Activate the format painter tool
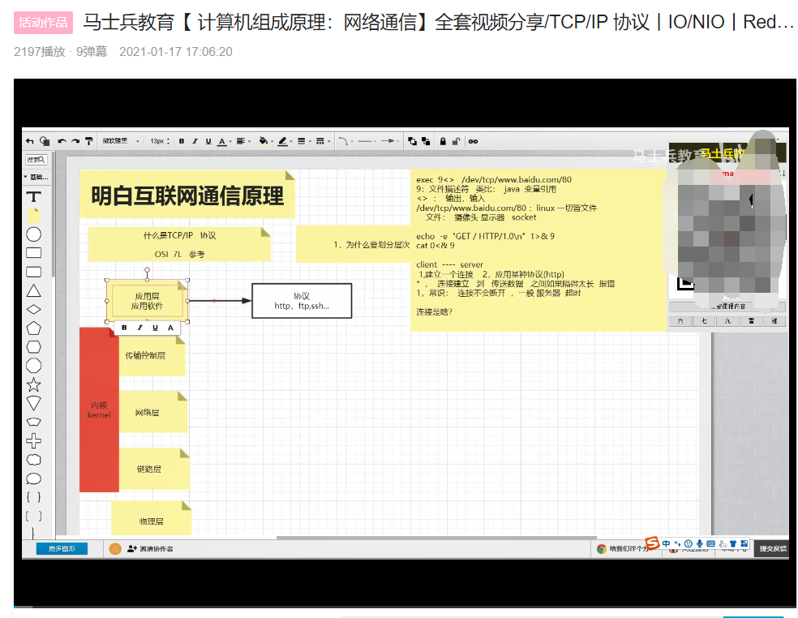This screenshot has width=798, height=618. coord(89,141)
